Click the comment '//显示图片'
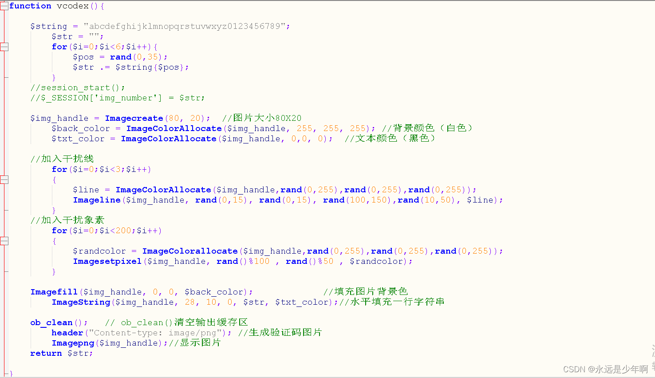Viewport: 655px width, 378px height. click(x=195, y=342)
